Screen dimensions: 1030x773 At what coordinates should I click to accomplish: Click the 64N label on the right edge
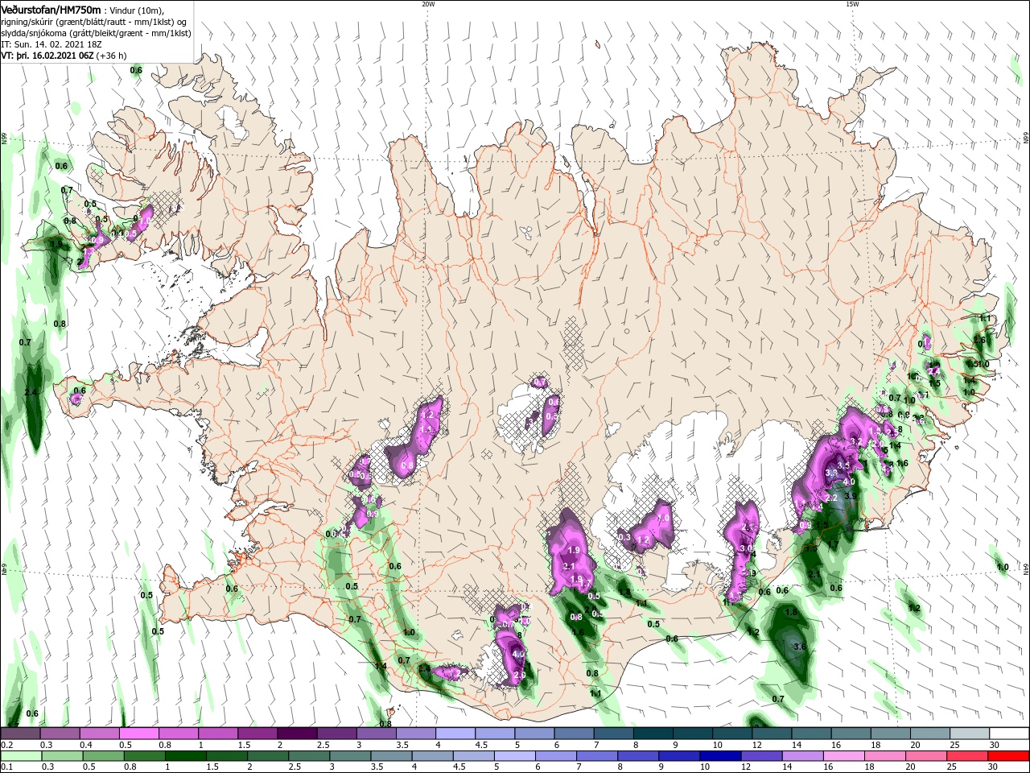click(x=1026, y=568)
